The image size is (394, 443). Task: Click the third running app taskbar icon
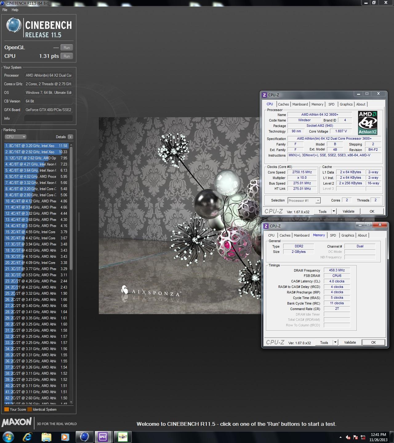(x=123, y=437)
